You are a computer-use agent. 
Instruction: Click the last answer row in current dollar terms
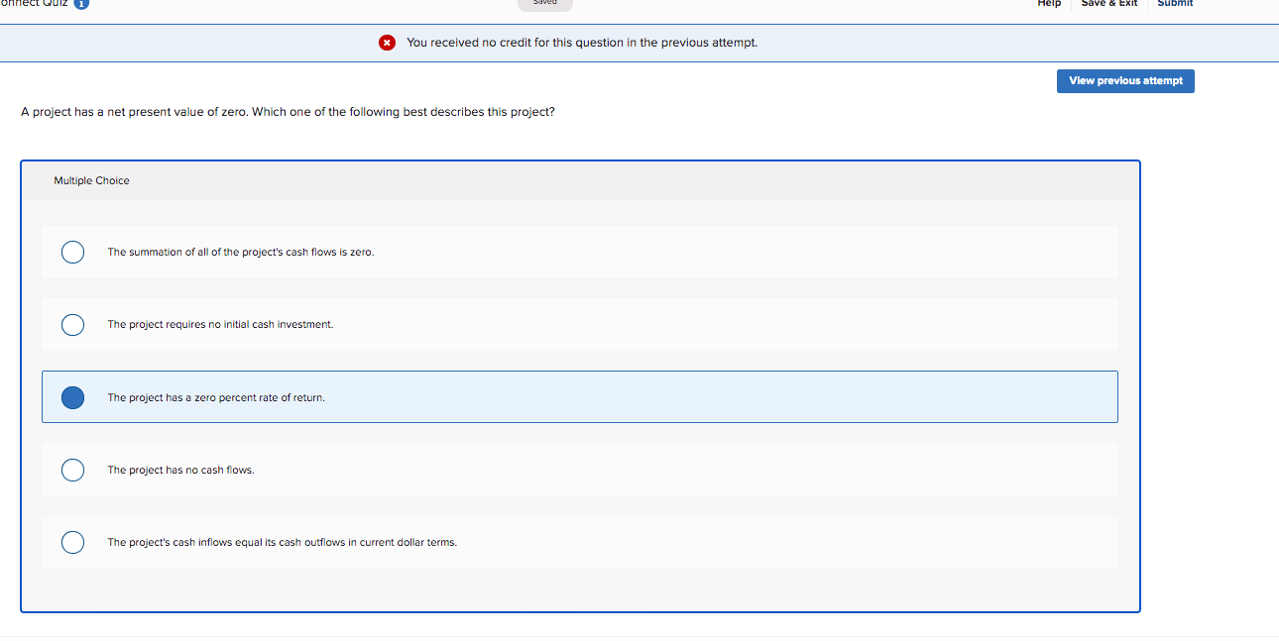580,542
